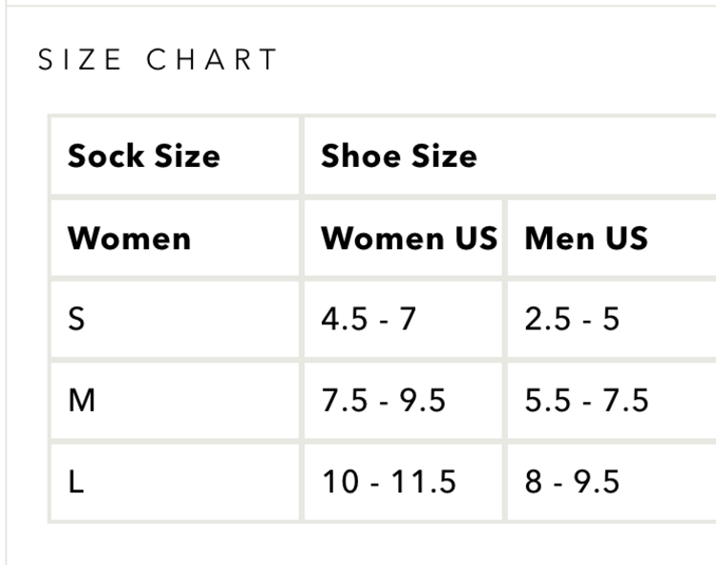Select the S sock size cell

76,319
